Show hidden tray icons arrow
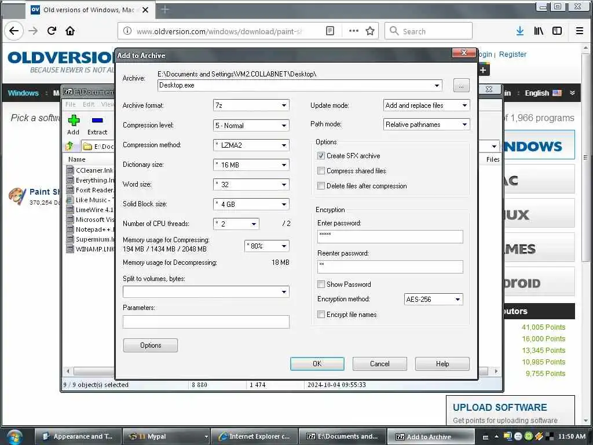 click(496, 437)
